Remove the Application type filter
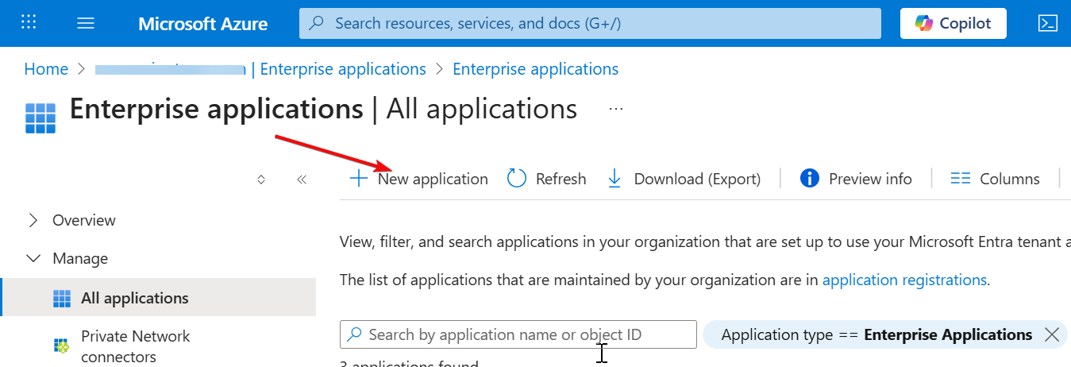Viewport: 1071px width, 367px height. point(1052,334)
